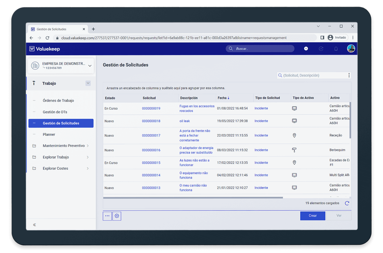Open the user profile avatar
The height and width of the screenshot is (253, 383).
tap(351, 49)
